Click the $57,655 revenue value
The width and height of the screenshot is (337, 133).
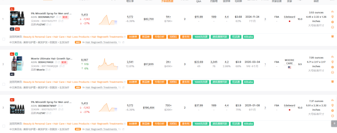[149, 64]
